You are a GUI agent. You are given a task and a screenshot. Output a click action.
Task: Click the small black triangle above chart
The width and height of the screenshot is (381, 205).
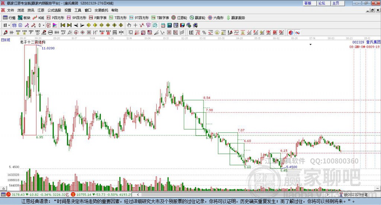click(310, 44)
